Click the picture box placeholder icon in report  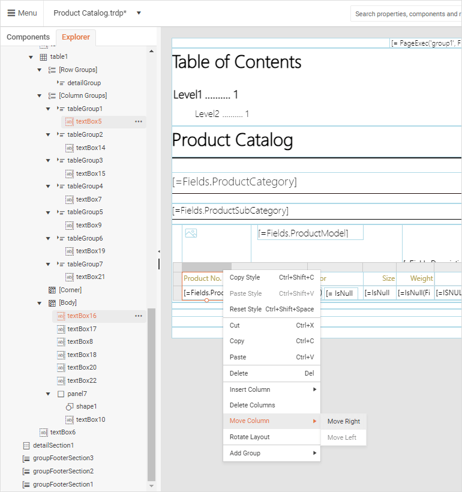coord(191,233)
